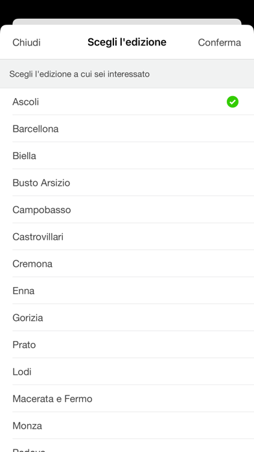Image resolution: width=254 pixels, height=452 pixels.
Task: Choose the Macerata e Fermo edition
Action: click(x=127, y=399)
